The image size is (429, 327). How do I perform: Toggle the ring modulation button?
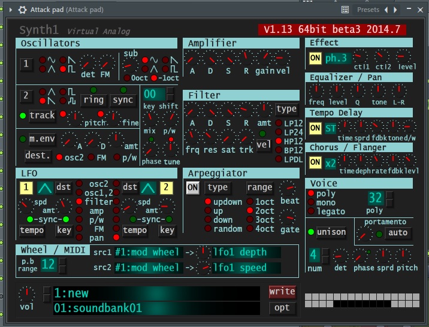pyautogui.click(x=93, y=100)
